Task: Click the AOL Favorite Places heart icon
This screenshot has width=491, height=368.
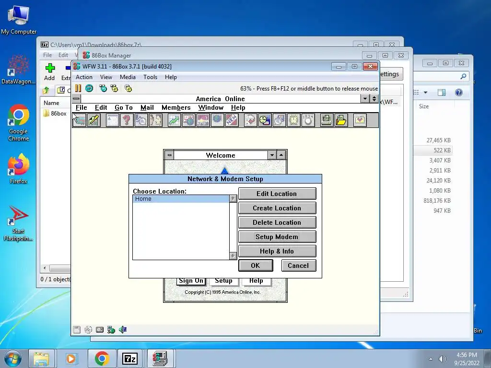Action: click(x=360, y=120)
